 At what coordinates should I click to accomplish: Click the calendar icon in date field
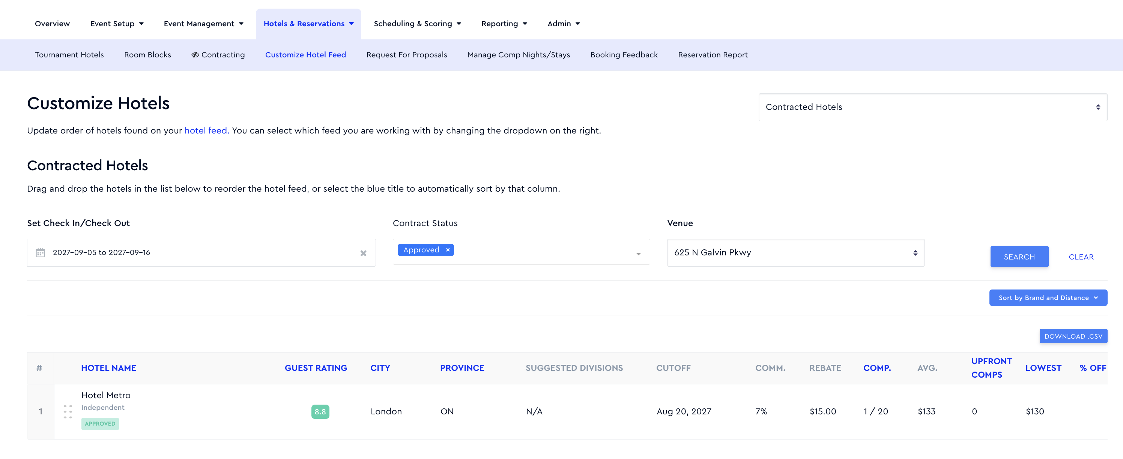(x=40, y=253)
